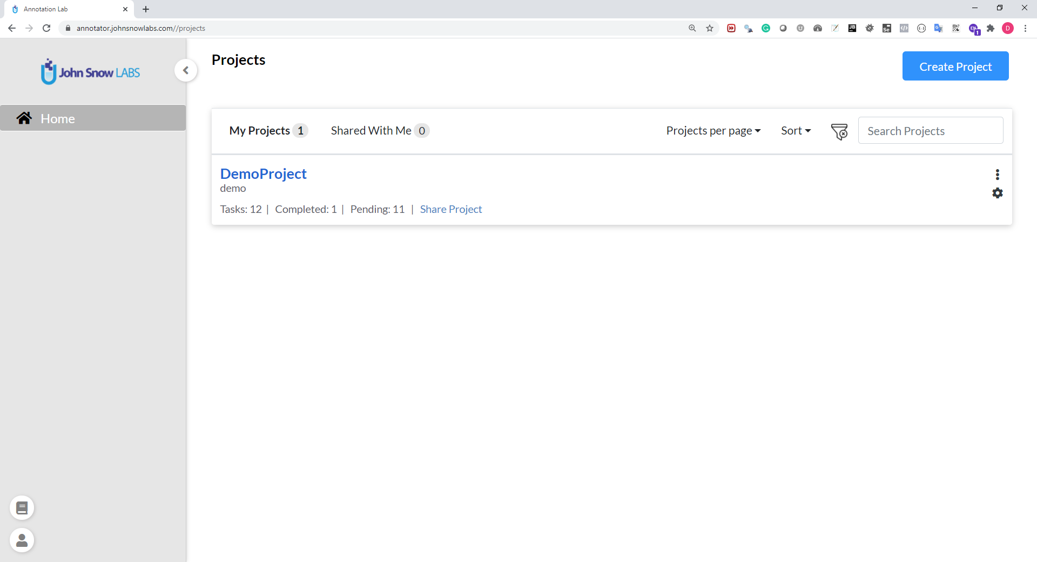The width and height of the screenshot is (1037, 562).
Task: Open the three-dot menu for DemoProject
Action: (x=998, y=175)
